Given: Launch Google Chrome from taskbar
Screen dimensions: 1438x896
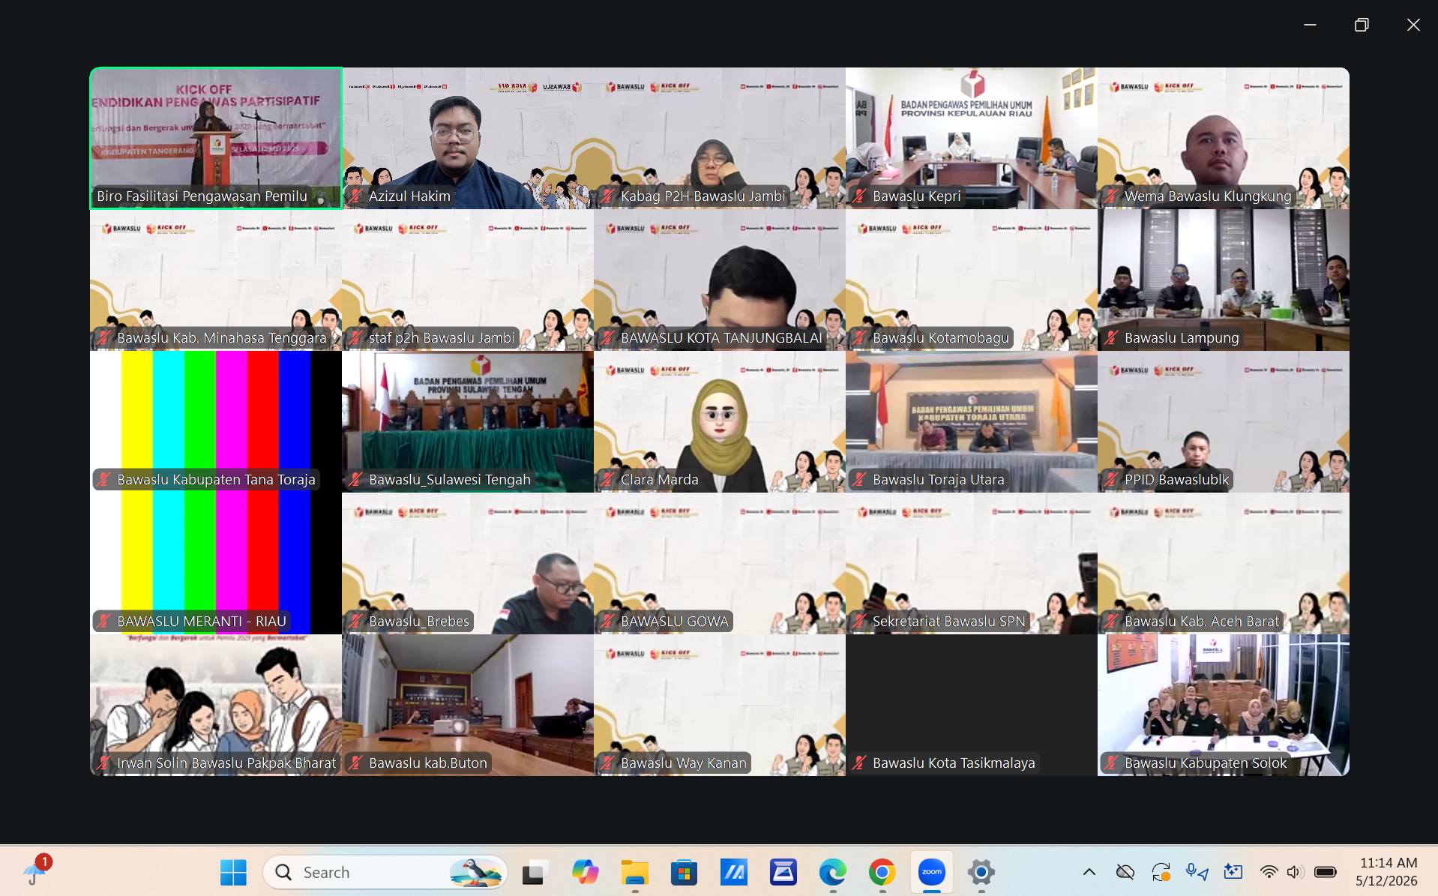Looking at the screenshot, I should click(x=882, y=872).
